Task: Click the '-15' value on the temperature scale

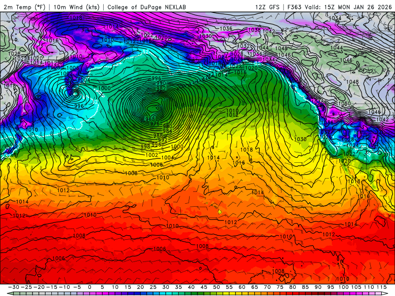Action: 52,287
